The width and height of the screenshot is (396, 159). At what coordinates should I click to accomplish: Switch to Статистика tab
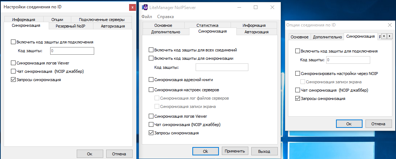pos(207,25)
